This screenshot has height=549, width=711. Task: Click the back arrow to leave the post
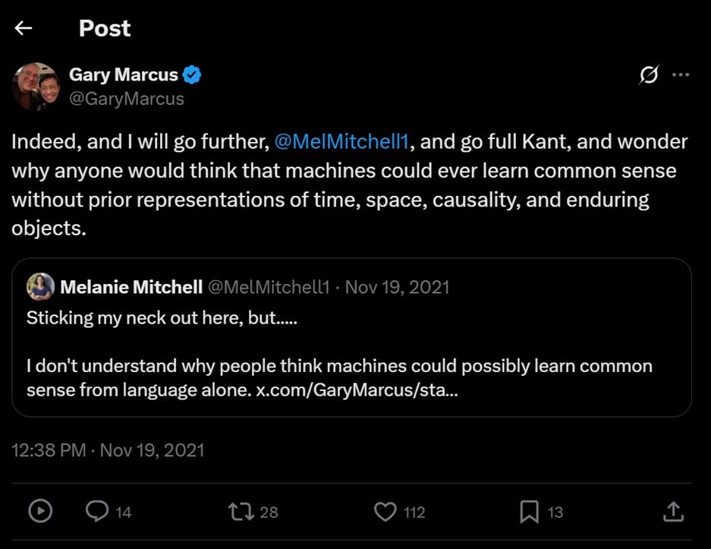(24, 28)
